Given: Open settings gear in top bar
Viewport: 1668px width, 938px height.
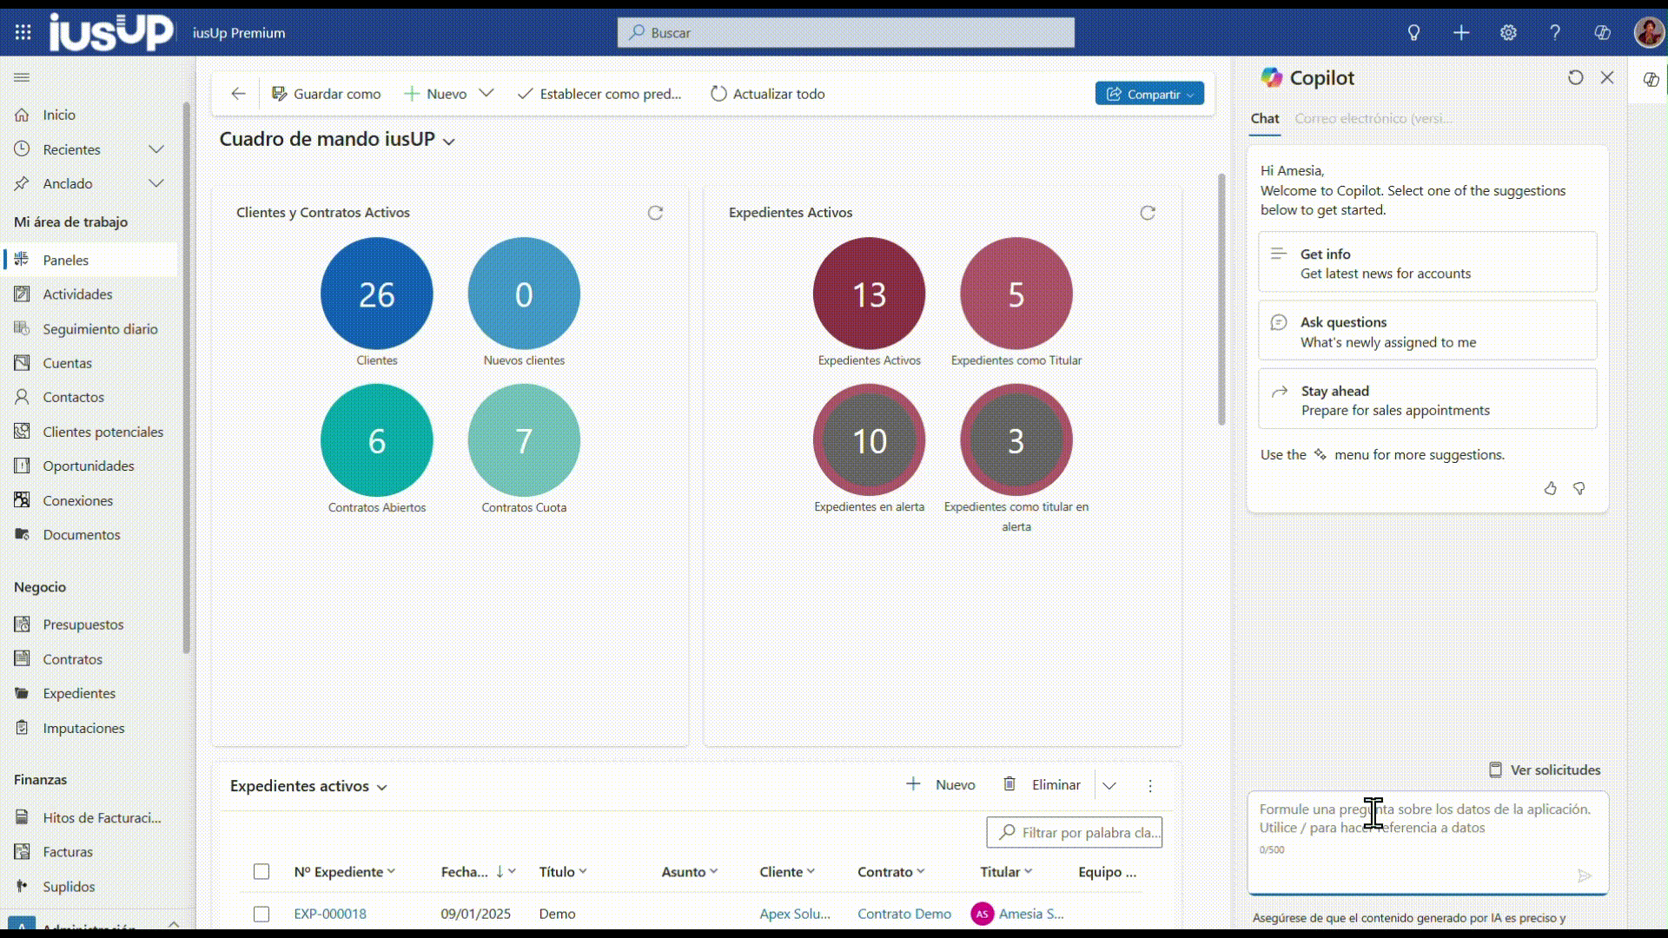Looking at the screenshot, I should pos(1508,32).
